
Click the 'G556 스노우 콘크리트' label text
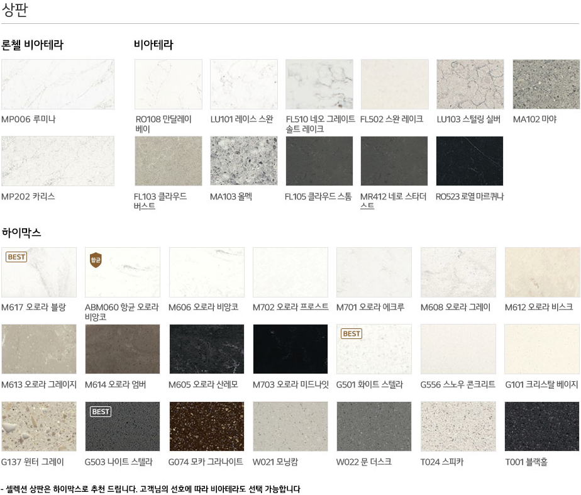pos(458,384)
